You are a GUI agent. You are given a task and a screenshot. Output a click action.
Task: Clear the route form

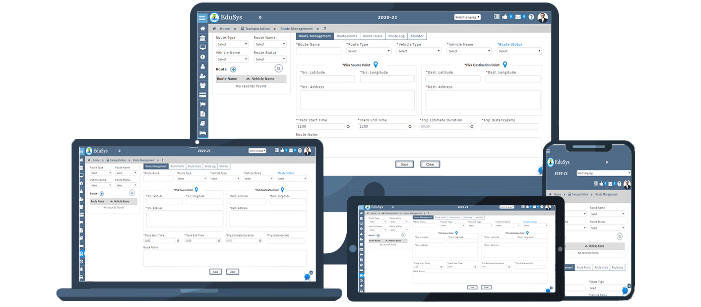430,164
